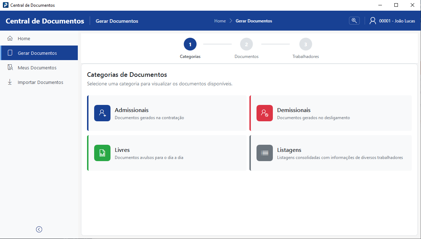Minimize the Central de Documentos window

click(x=380, y=5)
